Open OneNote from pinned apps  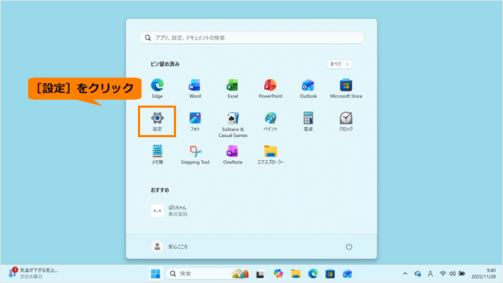(233, 154)
